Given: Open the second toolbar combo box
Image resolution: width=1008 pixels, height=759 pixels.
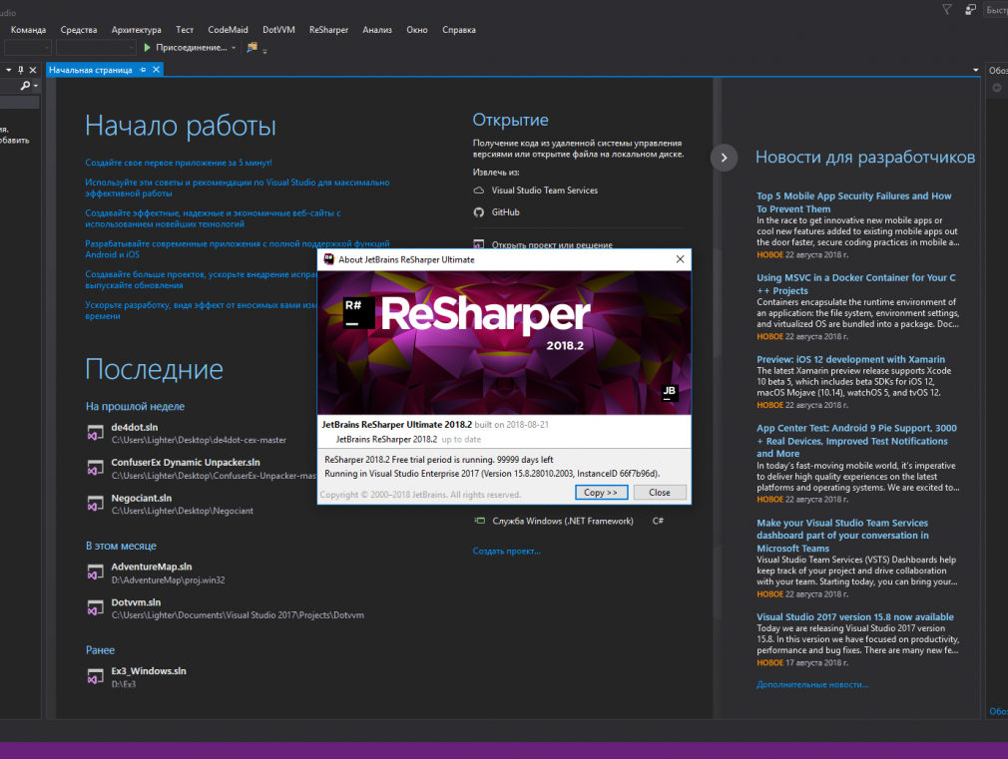Looking at the screenshot, I should [x=95, y=48].
